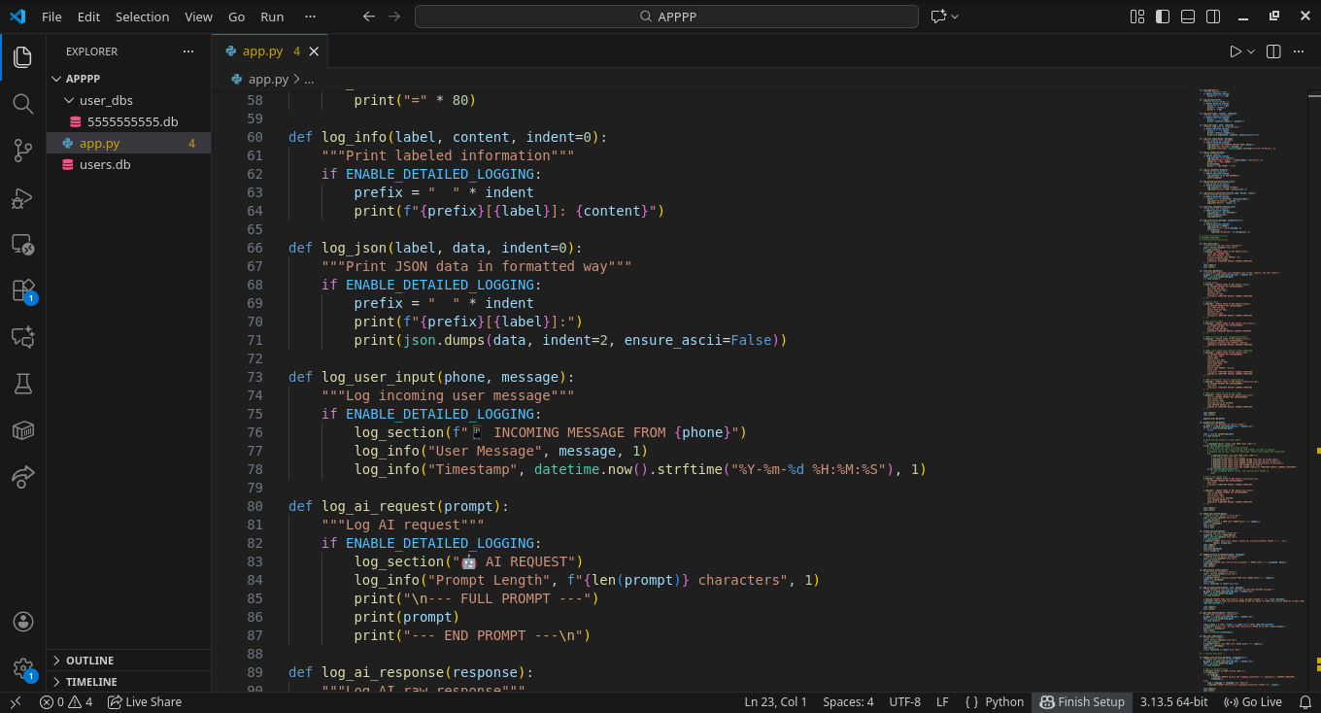Open the Go menu
Viewport: 1321px width, 713px height.
pyautogui.click(x=237, y=17)
